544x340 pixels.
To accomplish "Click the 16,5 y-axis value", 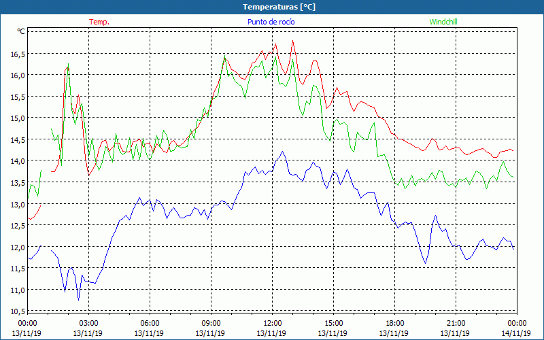I will [18, 54].
